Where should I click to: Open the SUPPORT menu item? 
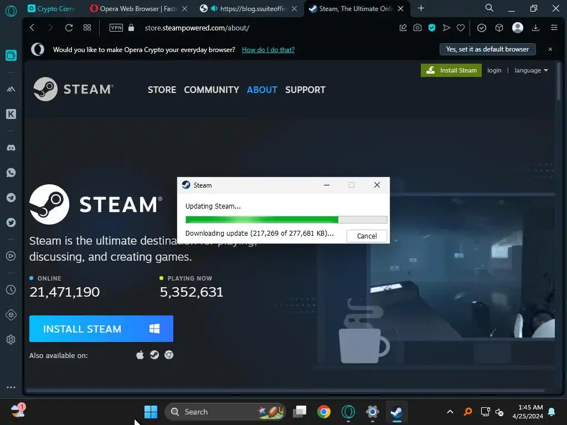(x=305, y=90)
